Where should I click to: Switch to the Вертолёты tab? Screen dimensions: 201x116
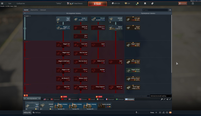tap(34, 10)
